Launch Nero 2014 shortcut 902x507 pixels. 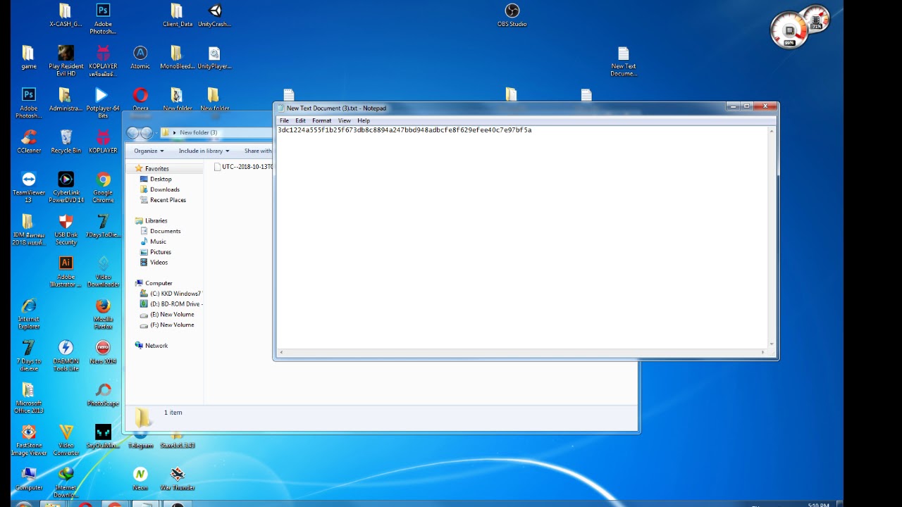click(x=103, y=353)
